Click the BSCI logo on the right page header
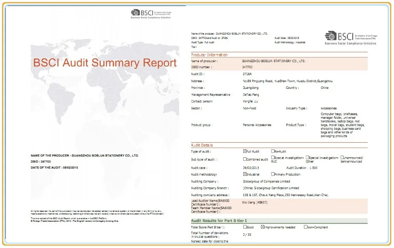 tap(350, 37)
